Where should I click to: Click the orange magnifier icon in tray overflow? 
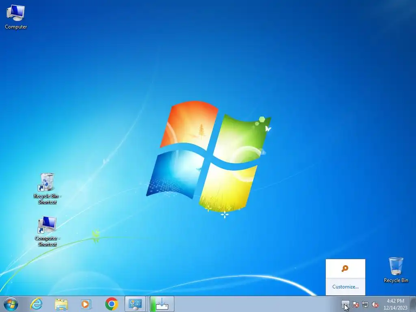[345, 269]
